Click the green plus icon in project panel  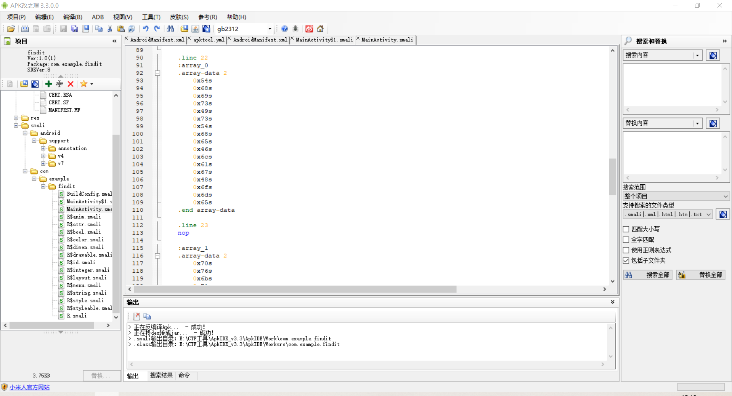48,84
